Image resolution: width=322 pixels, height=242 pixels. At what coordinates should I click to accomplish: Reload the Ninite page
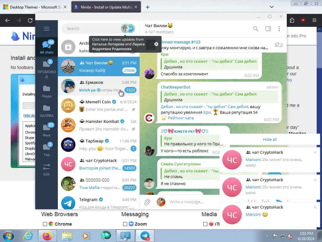pyautogui.click(x=30, y=20)
